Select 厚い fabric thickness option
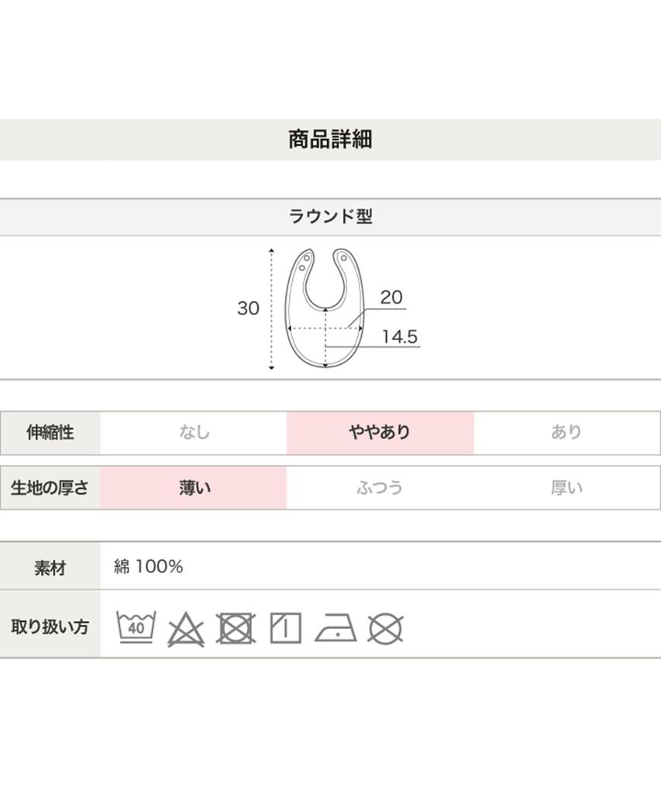Screen dimensions: 661x793 pyautogui.click(x=566, y=488)
